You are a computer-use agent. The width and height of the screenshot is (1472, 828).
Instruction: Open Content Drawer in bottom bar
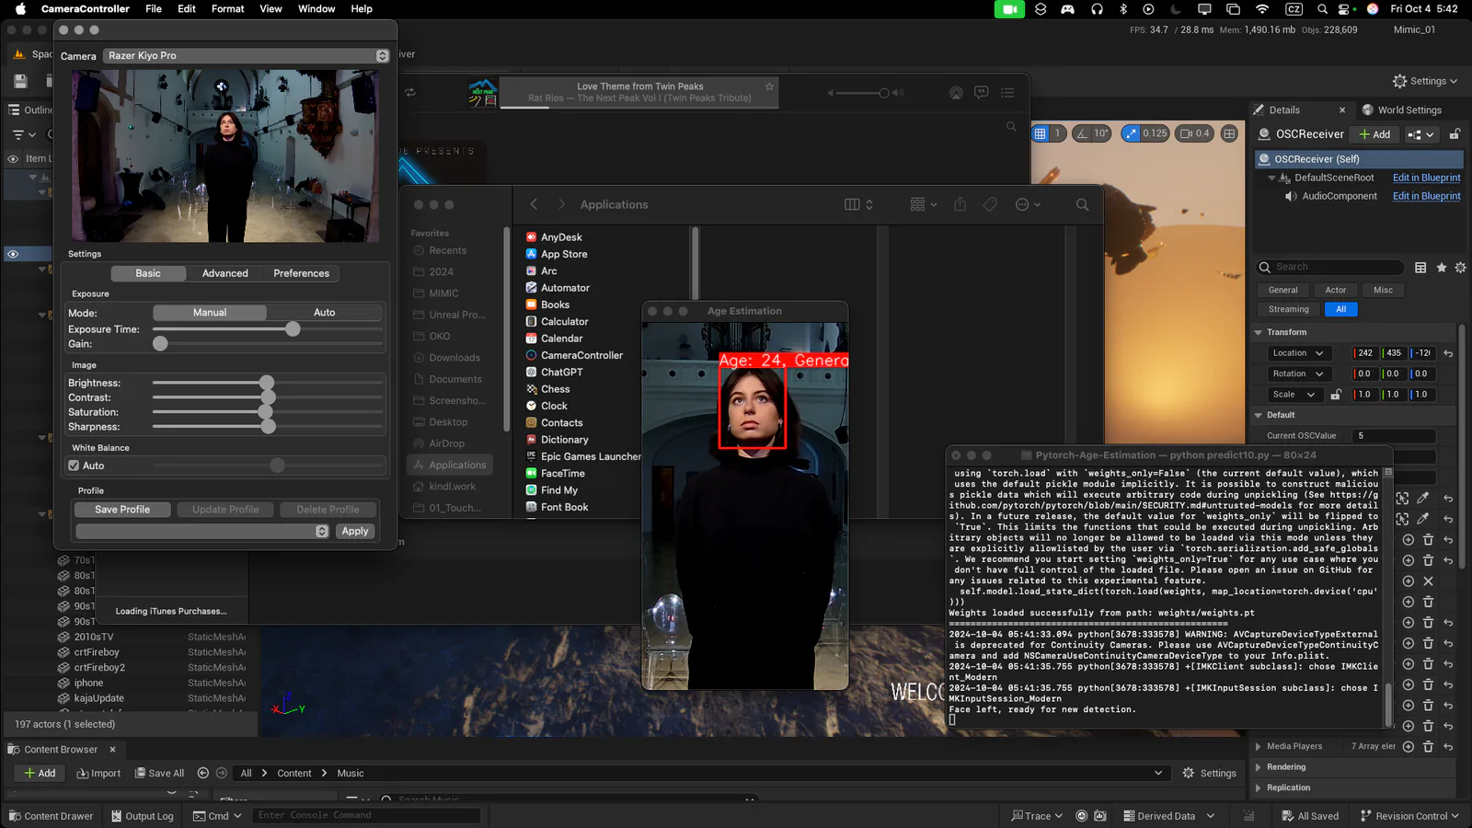click(x=51, y=816)
